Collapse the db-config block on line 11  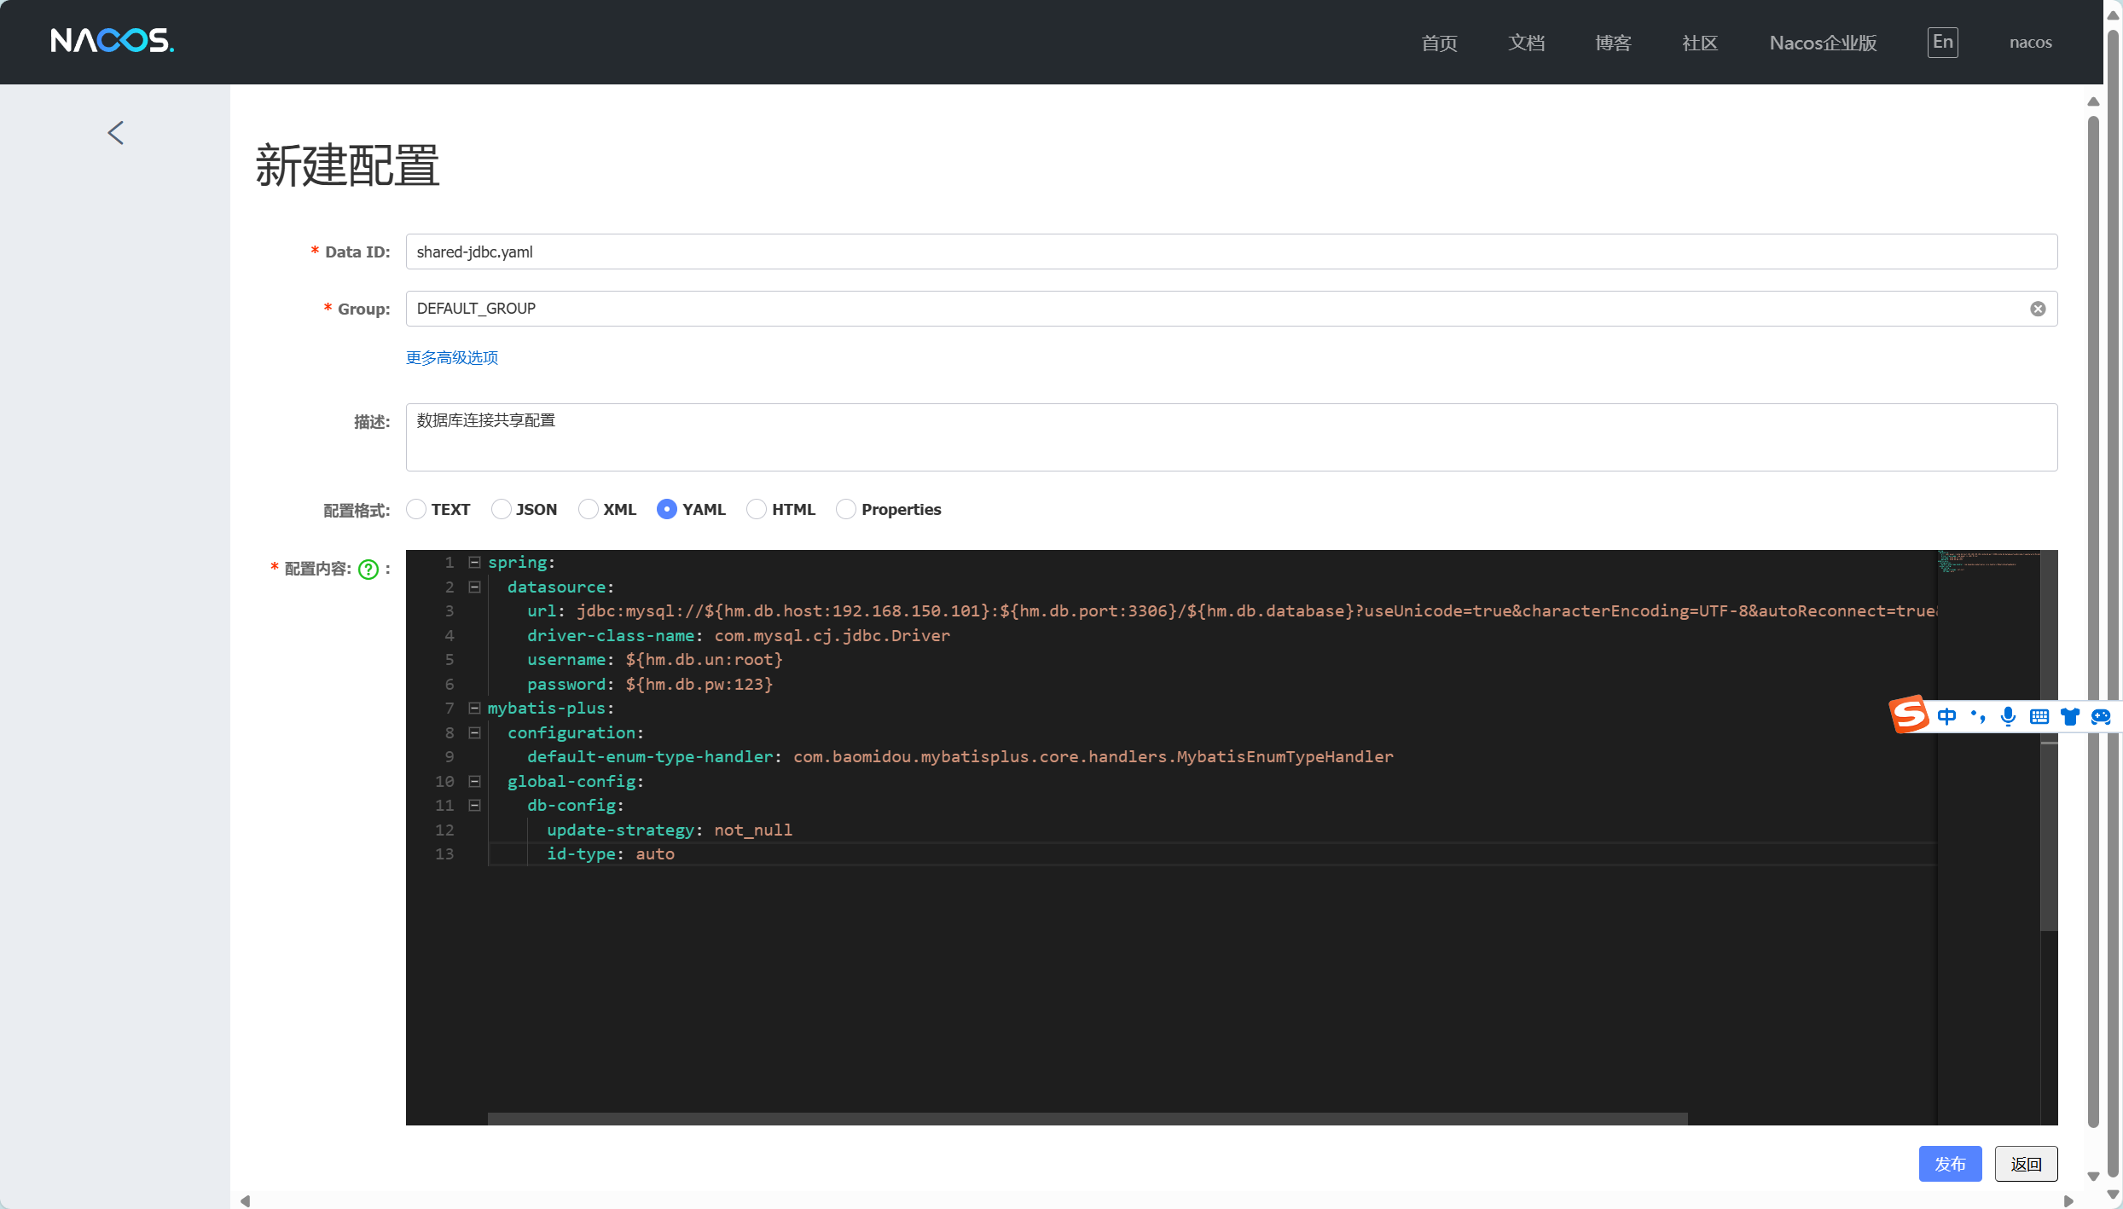click(x=475, y=806)
